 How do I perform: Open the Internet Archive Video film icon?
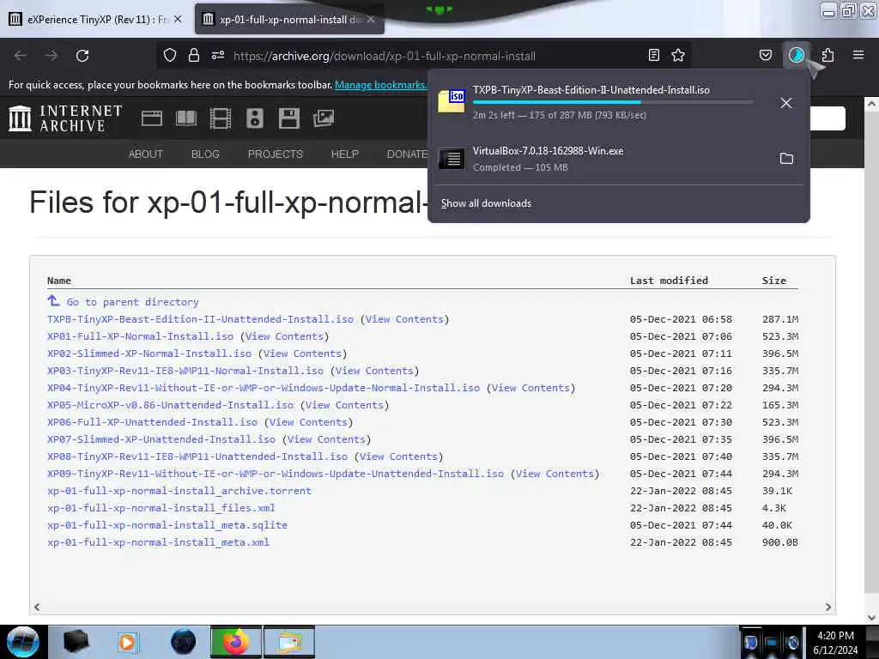click(221, 118)
